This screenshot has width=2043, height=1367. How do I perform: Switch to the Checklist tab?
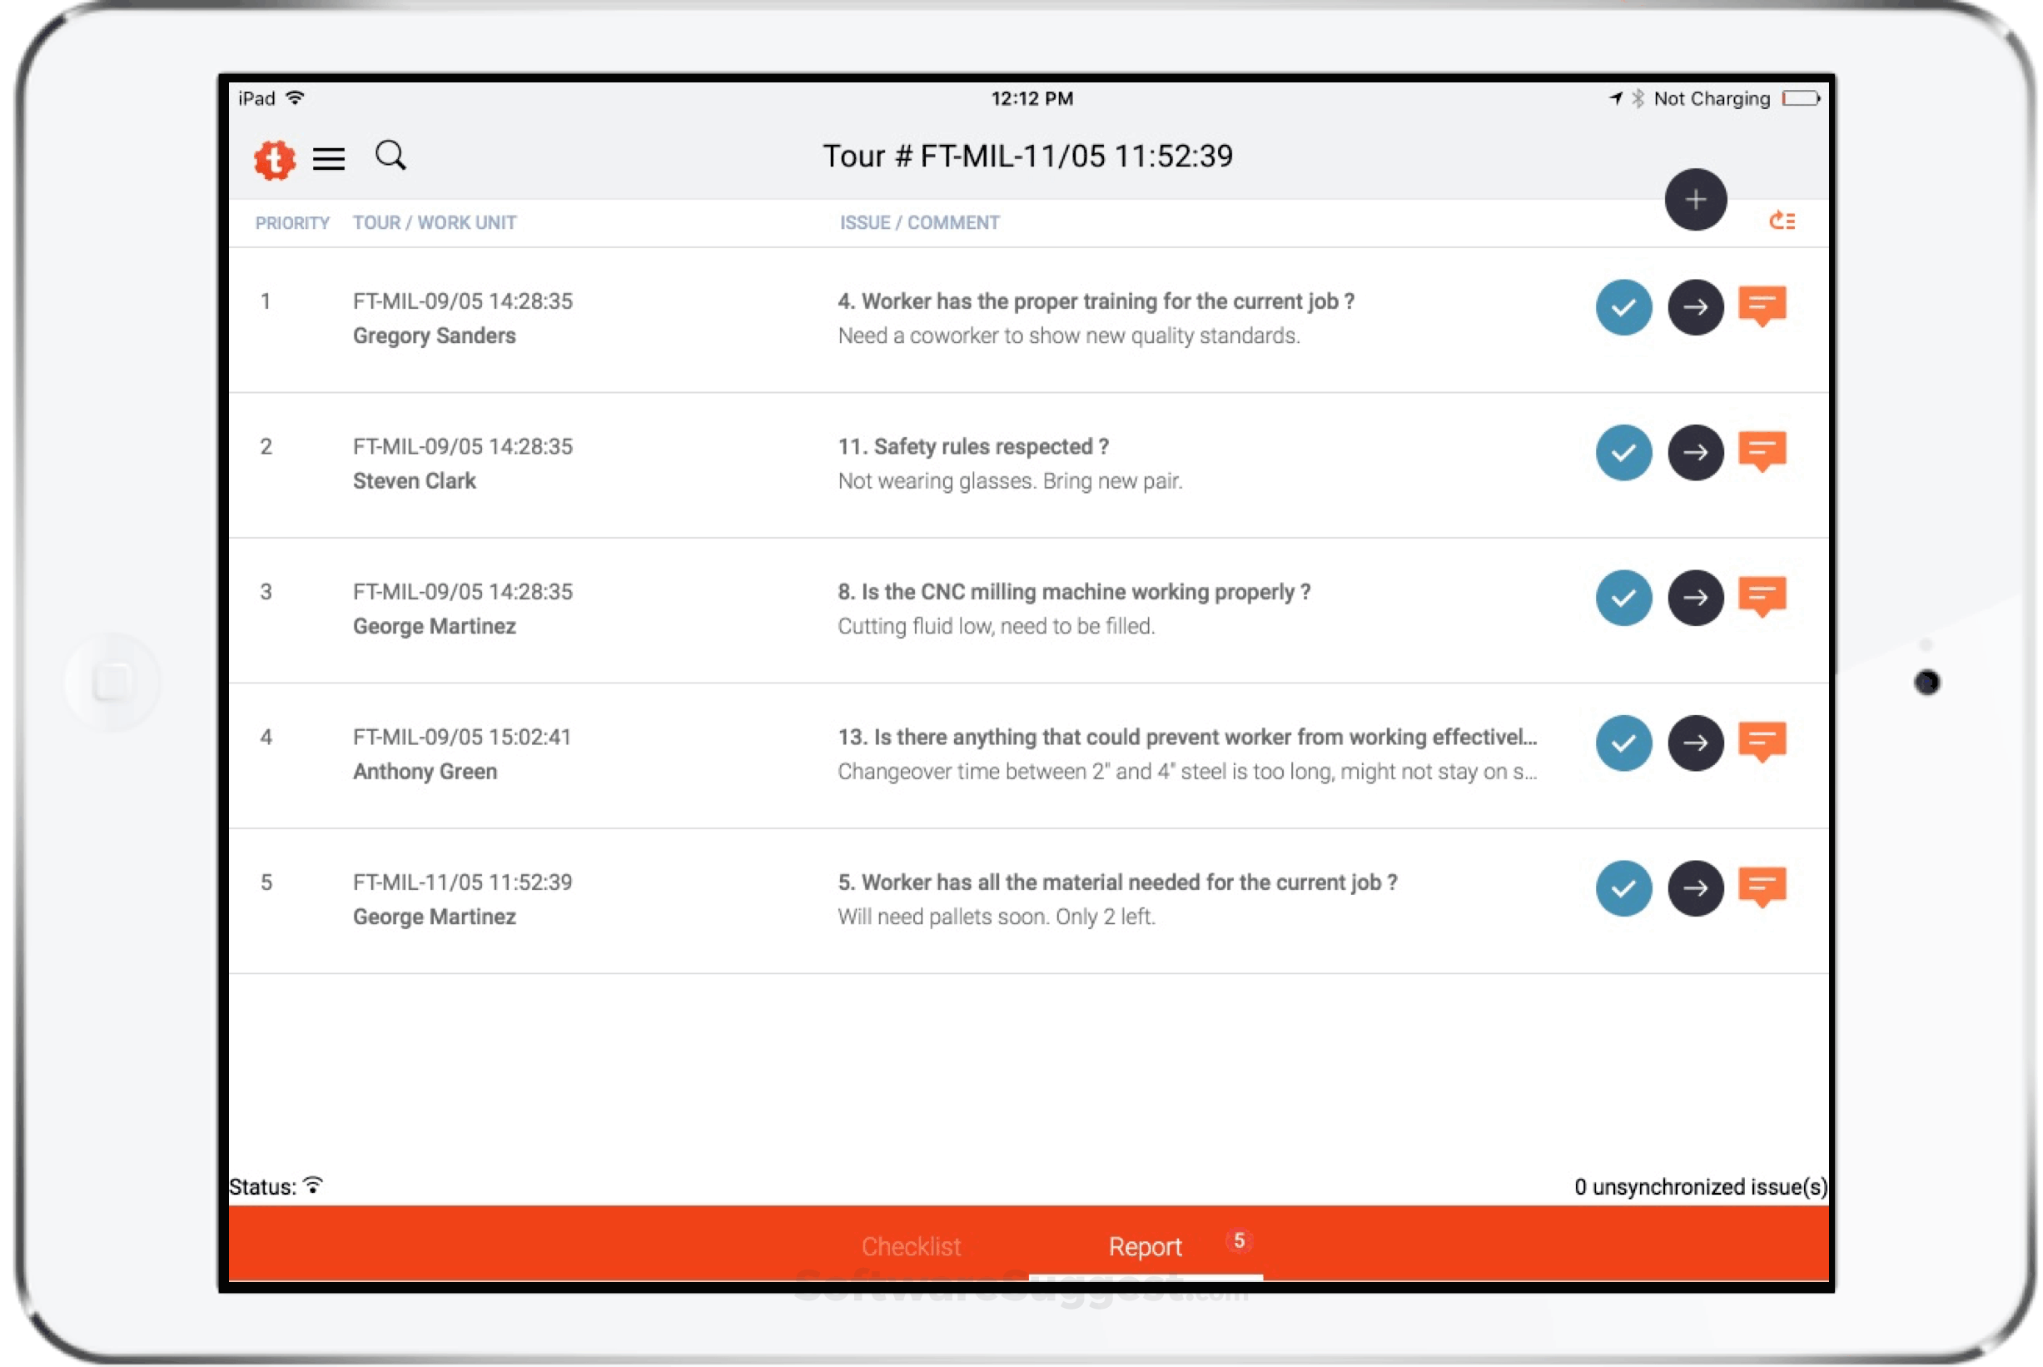pos(911,1245)
